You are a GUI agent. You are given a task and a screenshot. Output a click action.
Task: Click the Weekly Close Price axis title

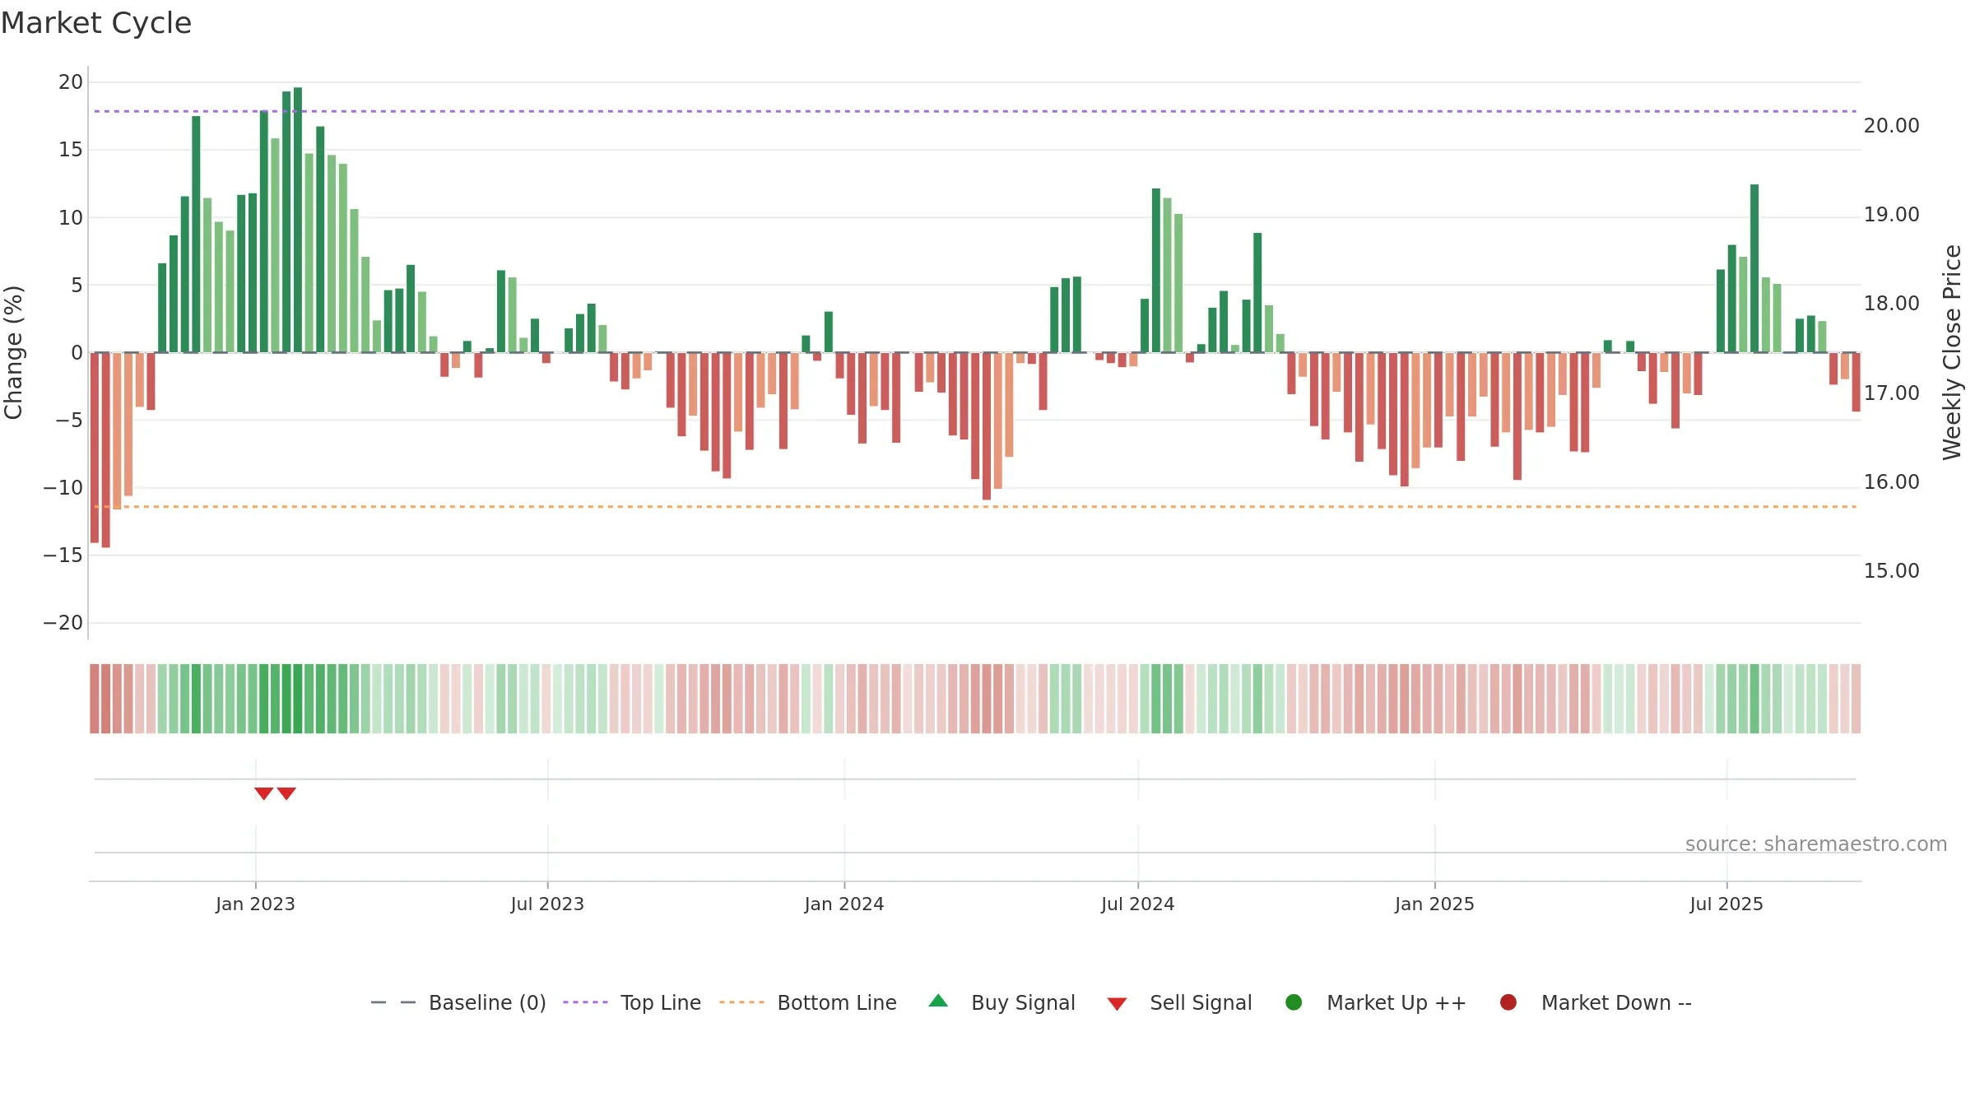point(1952,352)
